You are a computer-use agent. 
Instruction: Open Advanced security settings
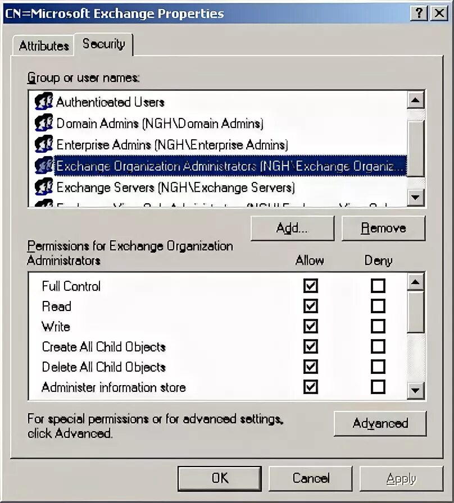380,423
